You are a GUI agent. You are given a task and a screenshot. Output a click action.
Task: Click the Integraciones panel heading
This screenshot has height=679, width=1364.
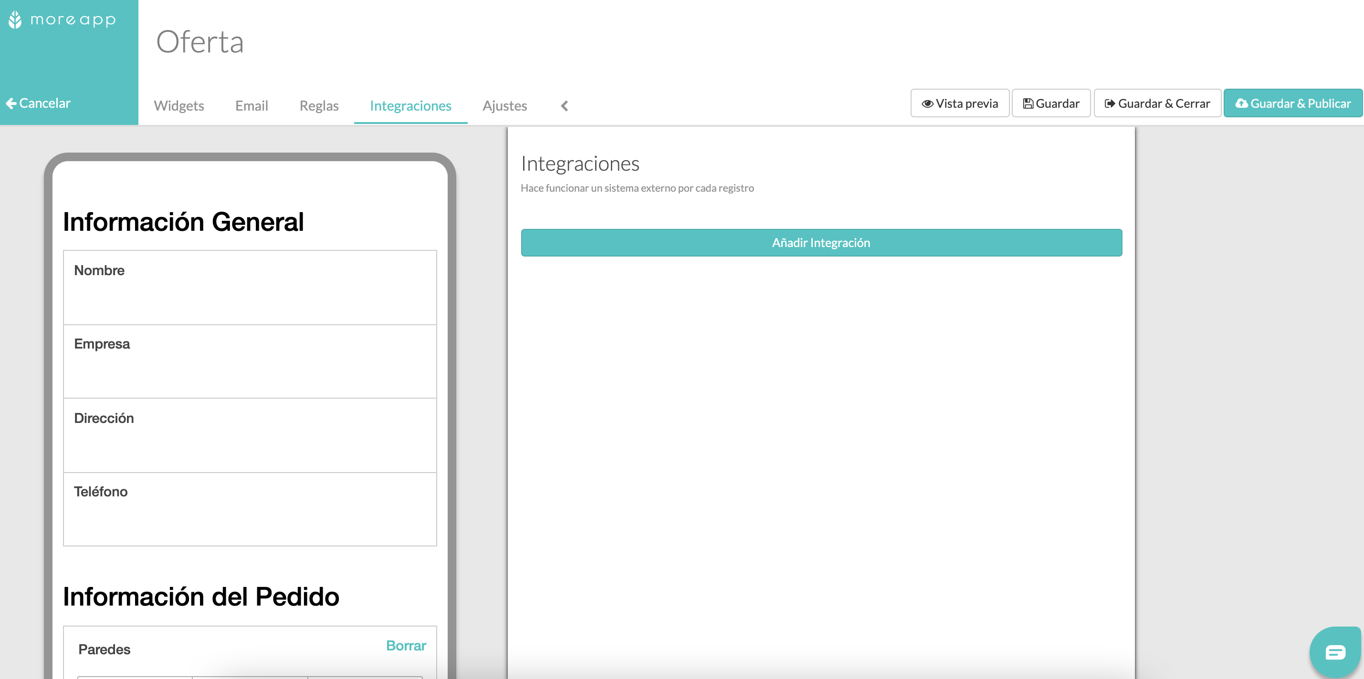580,164
